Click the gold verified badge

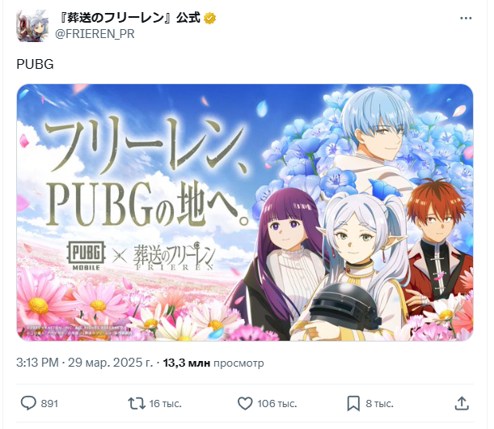(210, 19)
